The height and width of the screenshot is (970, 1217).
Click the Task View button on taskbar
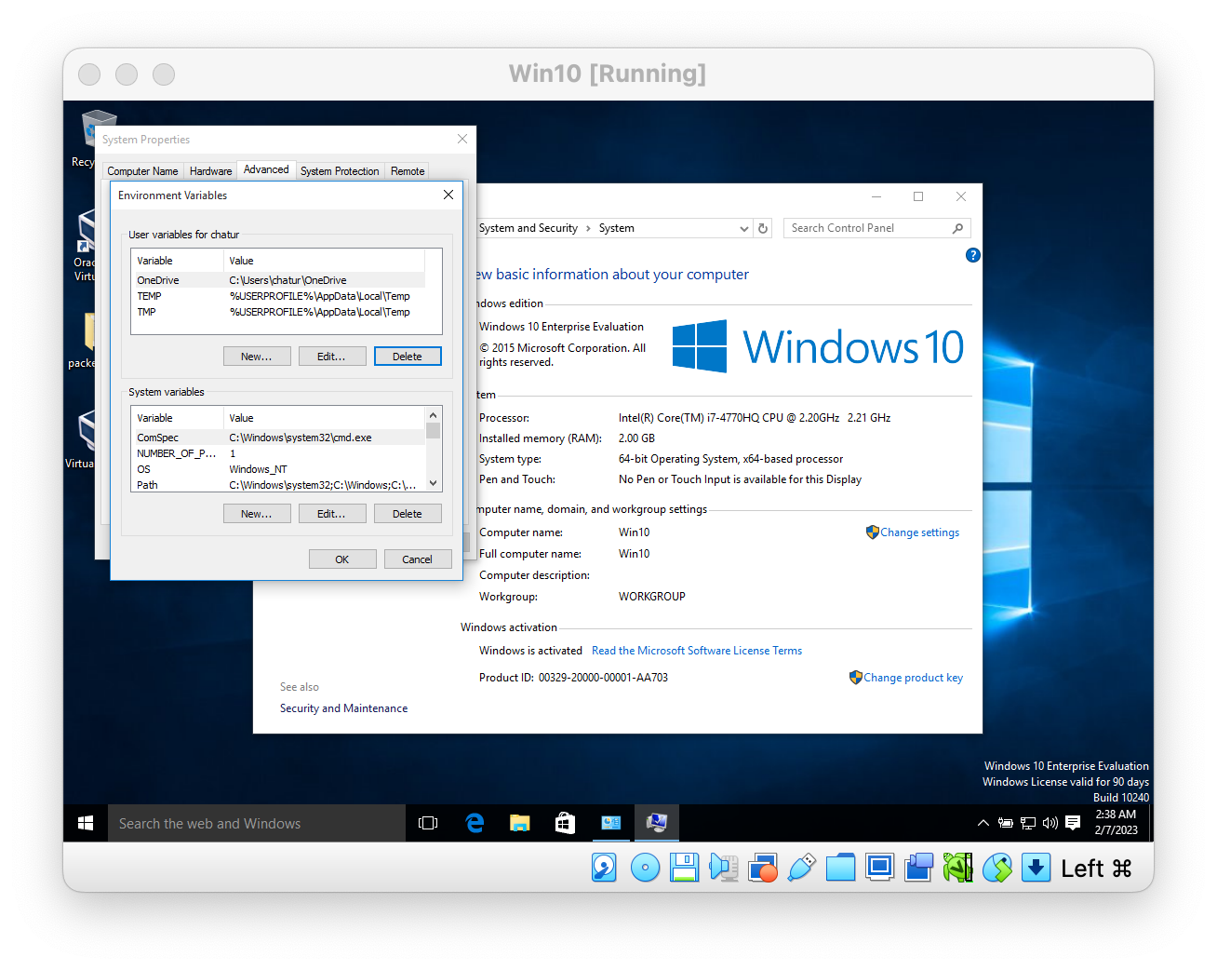pyautogui.click(x=428, y=823)
